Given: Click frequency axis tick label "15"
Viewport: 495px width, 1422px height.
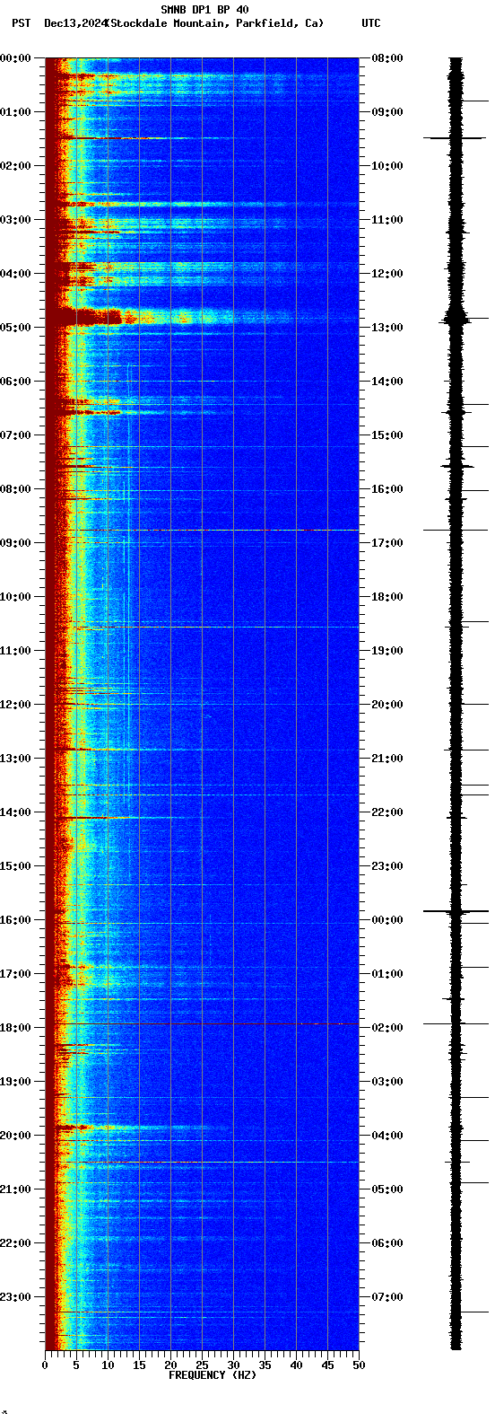Looking at the screenshot, I should (x=139, y=1365).
